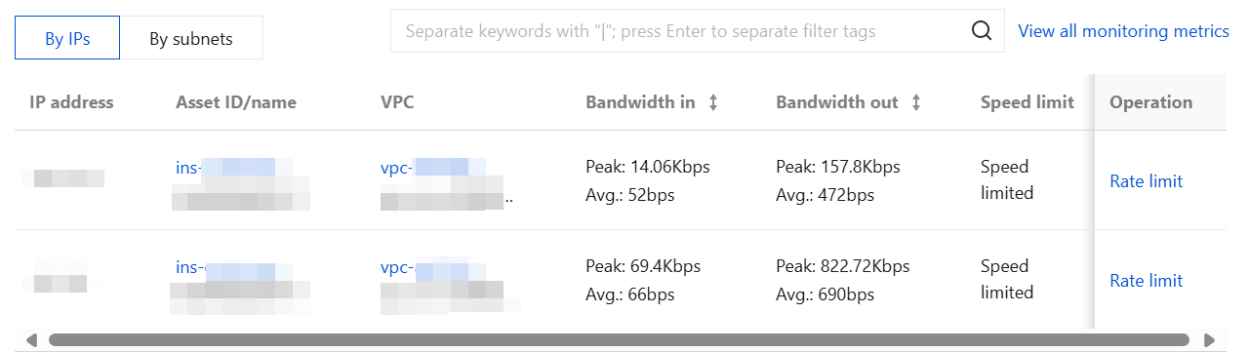This screenshot has width=1250, height=353.
Task: Click the horizontal scrollbar thumb
Action: pos(619,340)
